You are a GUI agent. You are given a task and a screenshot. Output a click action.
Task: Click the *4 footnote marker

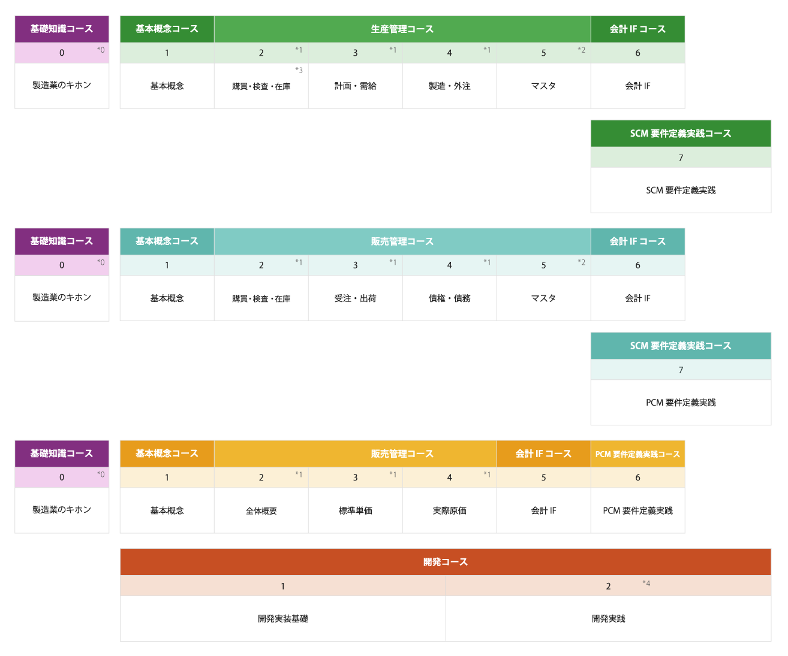646,584
